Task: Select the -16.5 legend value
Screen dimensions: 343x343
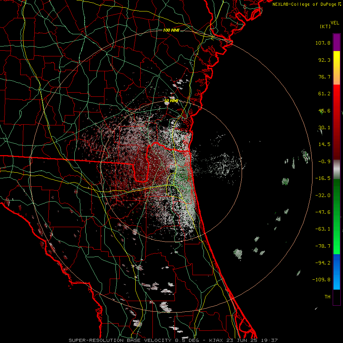Action: (x=323, y=178)
